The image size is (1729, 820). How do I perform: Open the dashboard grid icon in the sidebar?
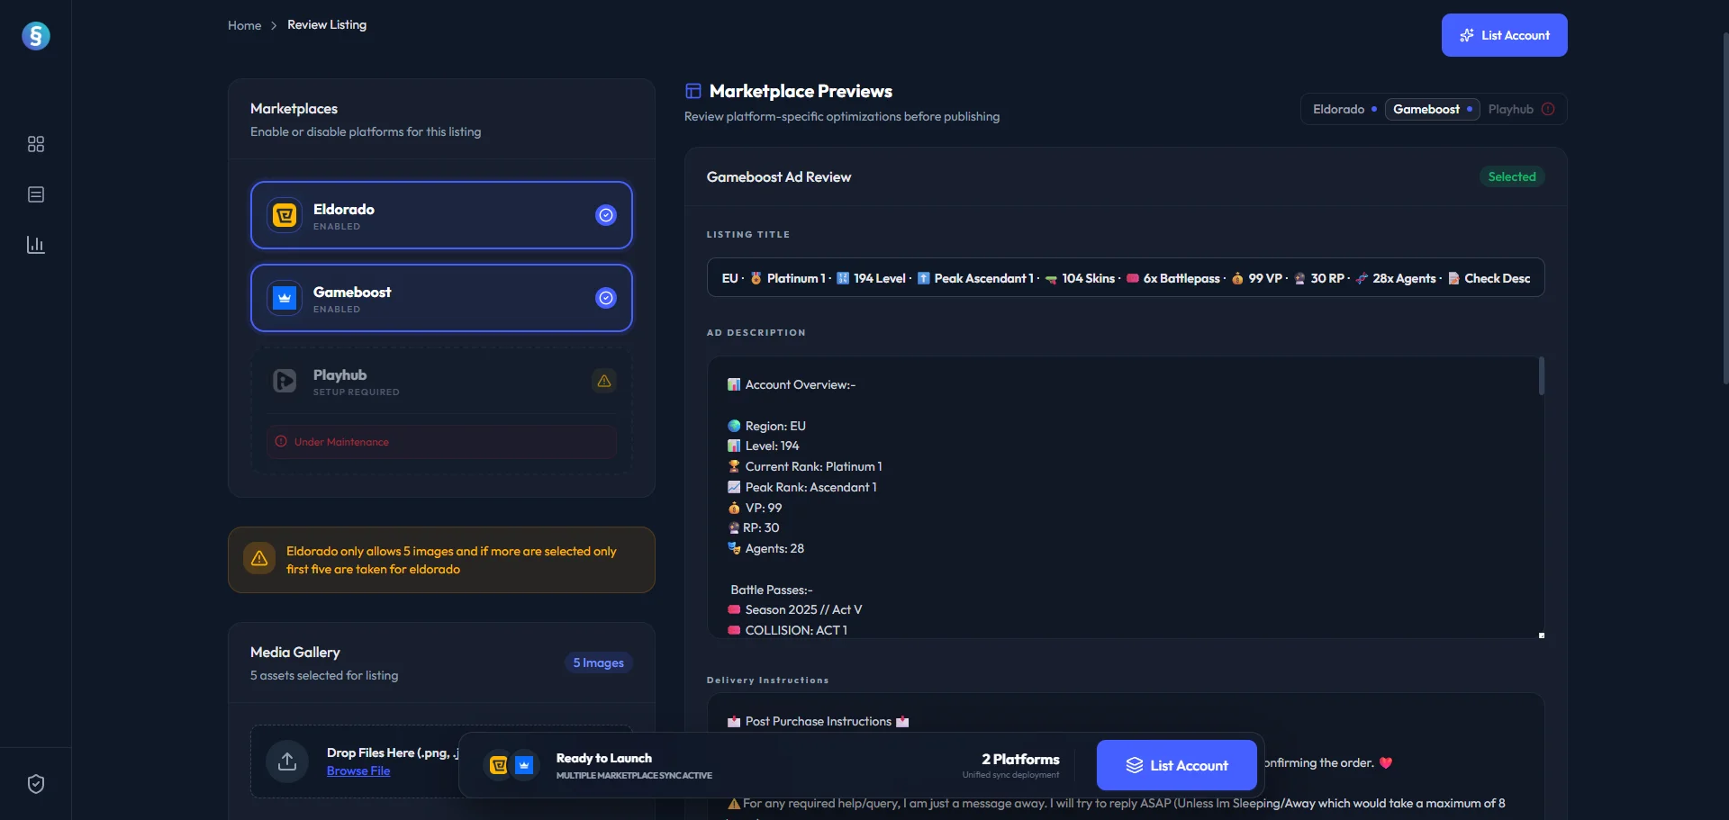pyautogui.click(x=35, y=144)
